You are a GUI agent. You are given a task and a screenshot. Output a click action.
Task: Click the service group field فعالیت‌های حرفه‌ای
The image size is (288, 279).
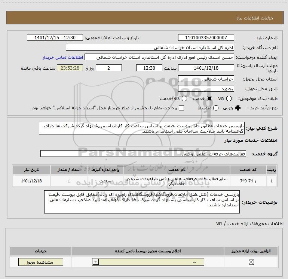coord(143,154)
